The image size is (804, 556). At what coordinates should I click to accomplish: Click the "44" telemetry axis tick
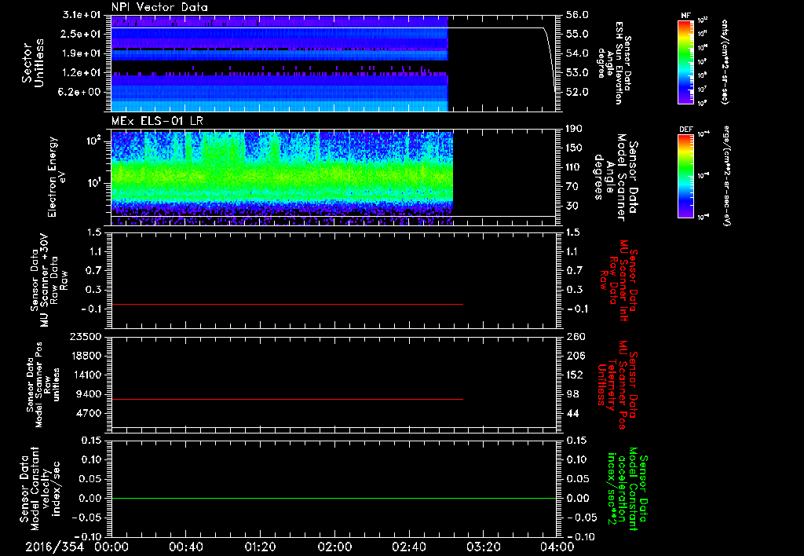point(572,413)
